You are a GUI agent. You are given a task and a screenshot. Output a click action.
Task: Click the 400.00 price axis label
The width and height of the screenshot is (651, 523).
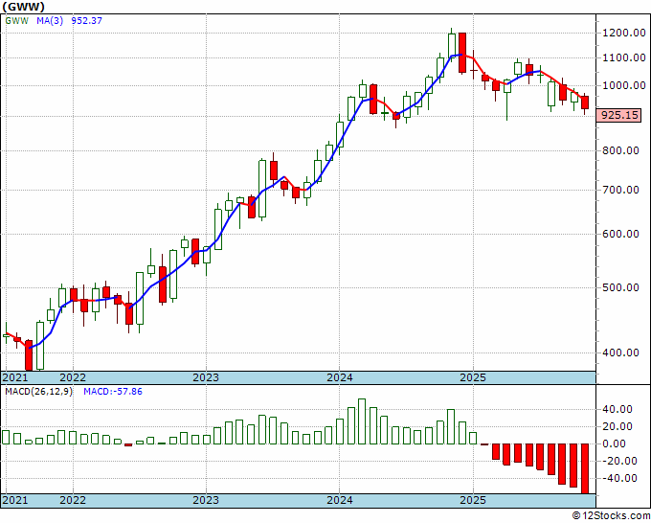tap(621, 352)
